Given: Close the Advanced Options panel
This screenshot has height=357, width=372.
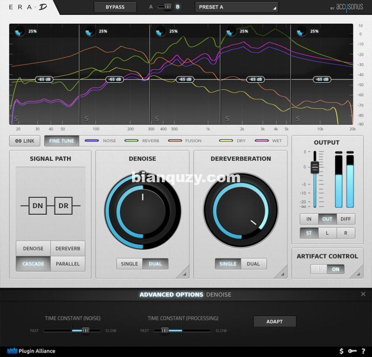Looking at the screenshot, I should pos(363,294).
